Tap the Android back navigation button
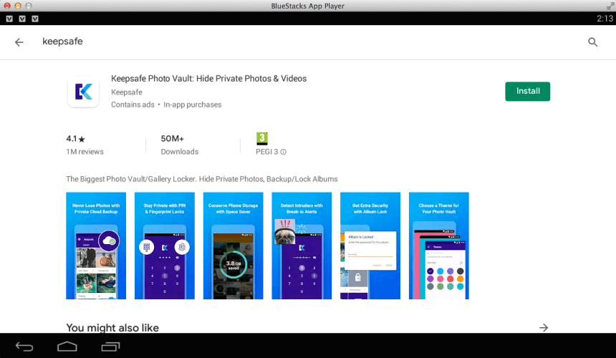The image size is (616, 358). point(24,347)
